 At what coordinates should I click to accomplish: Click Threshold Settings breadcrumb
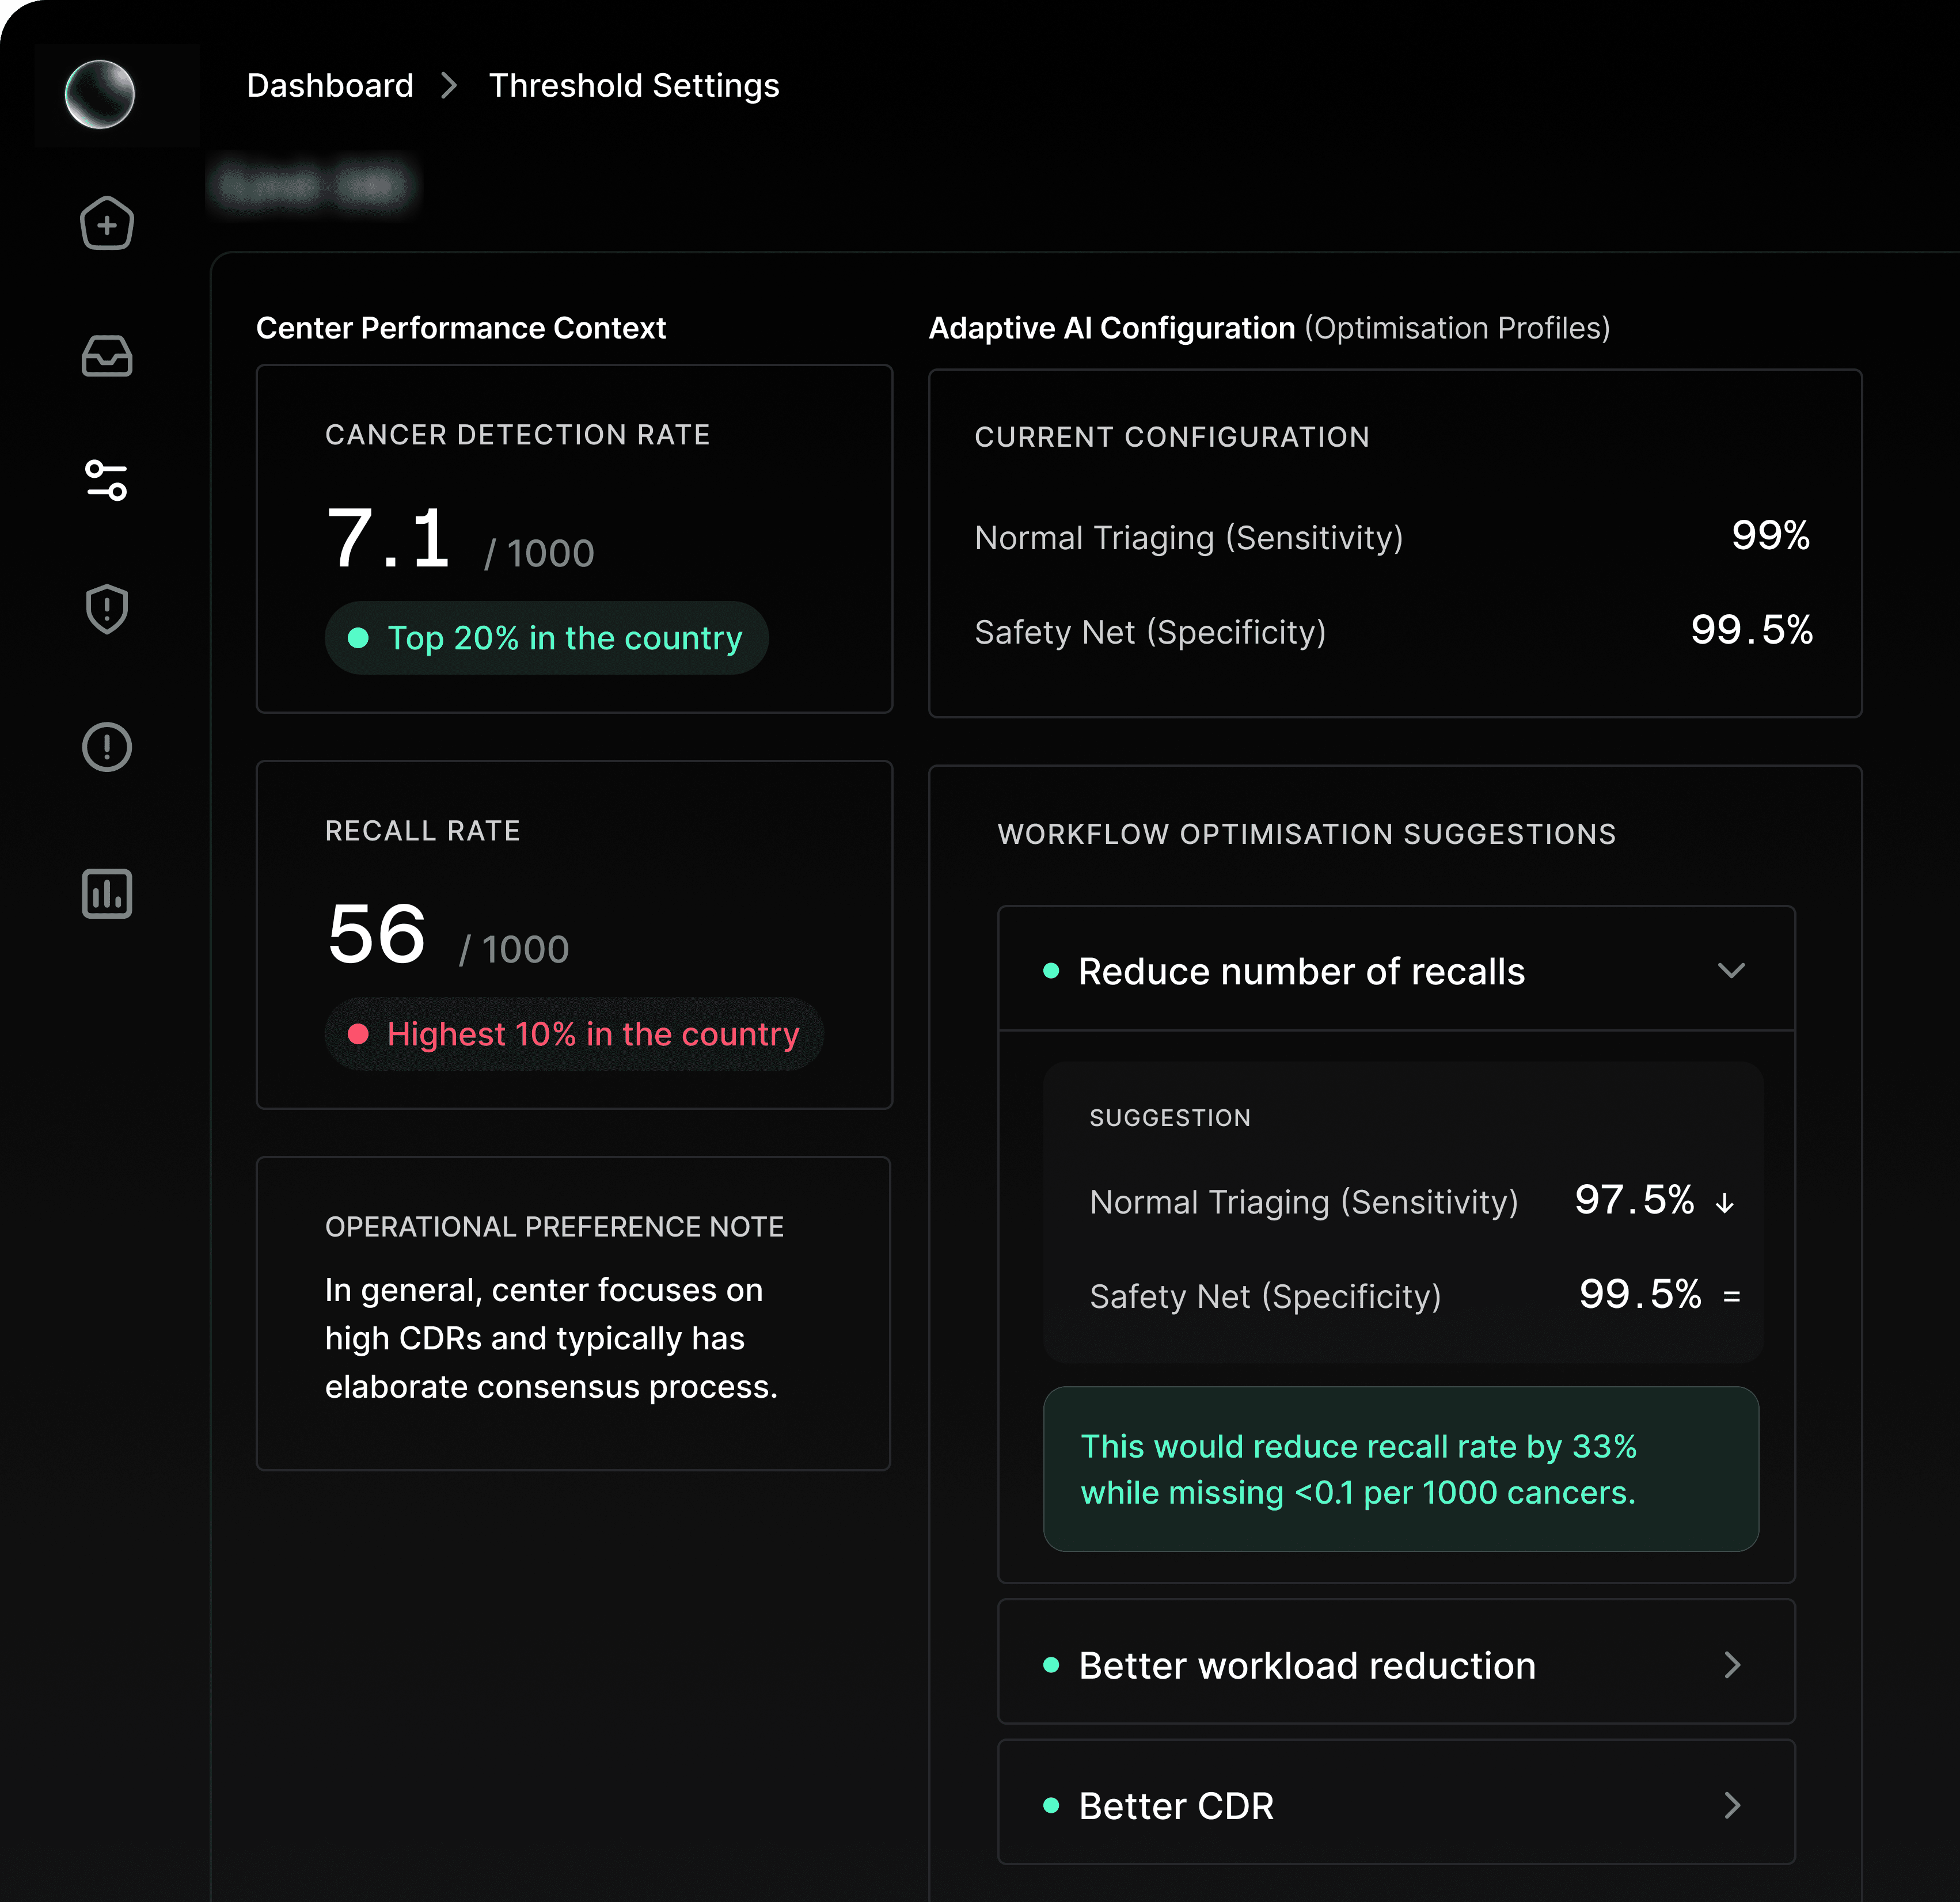coord(634,86)
